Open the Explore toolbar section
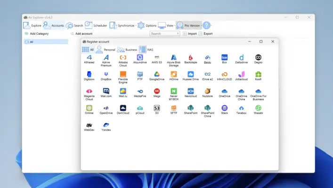This screenshot has height=188, width=333. 32,25
